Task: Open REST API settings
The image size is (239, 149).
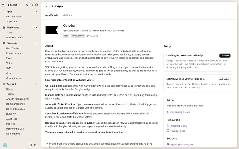Action: tap(11, 114)
